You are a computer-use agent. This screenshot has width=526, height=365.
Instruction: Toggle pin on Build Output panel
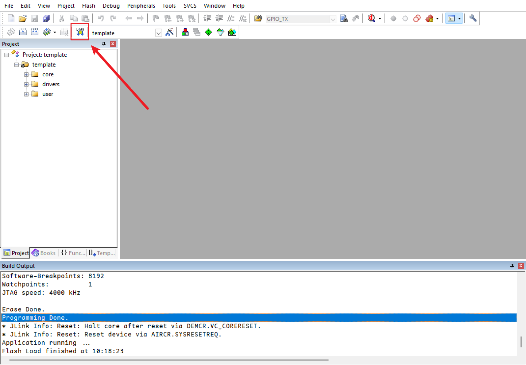coord(512,266)
